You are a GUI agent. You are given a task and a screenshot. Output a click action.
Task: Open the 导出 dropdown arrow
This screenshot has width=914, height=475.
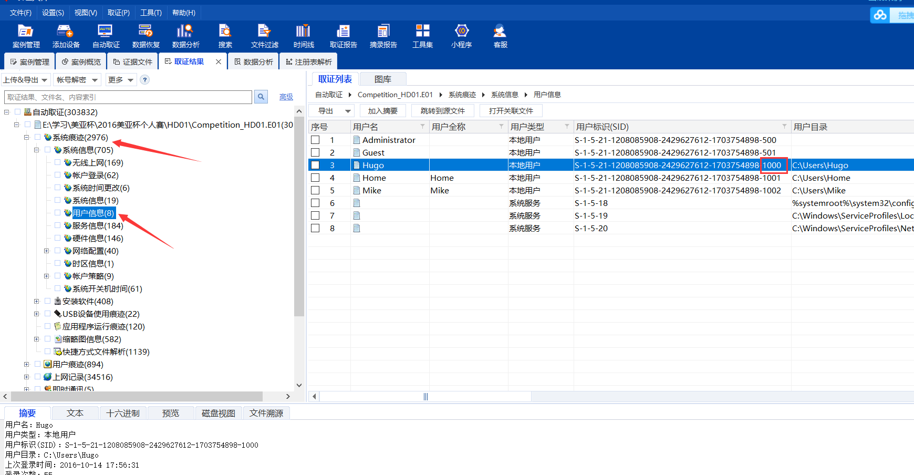point(348,111)
